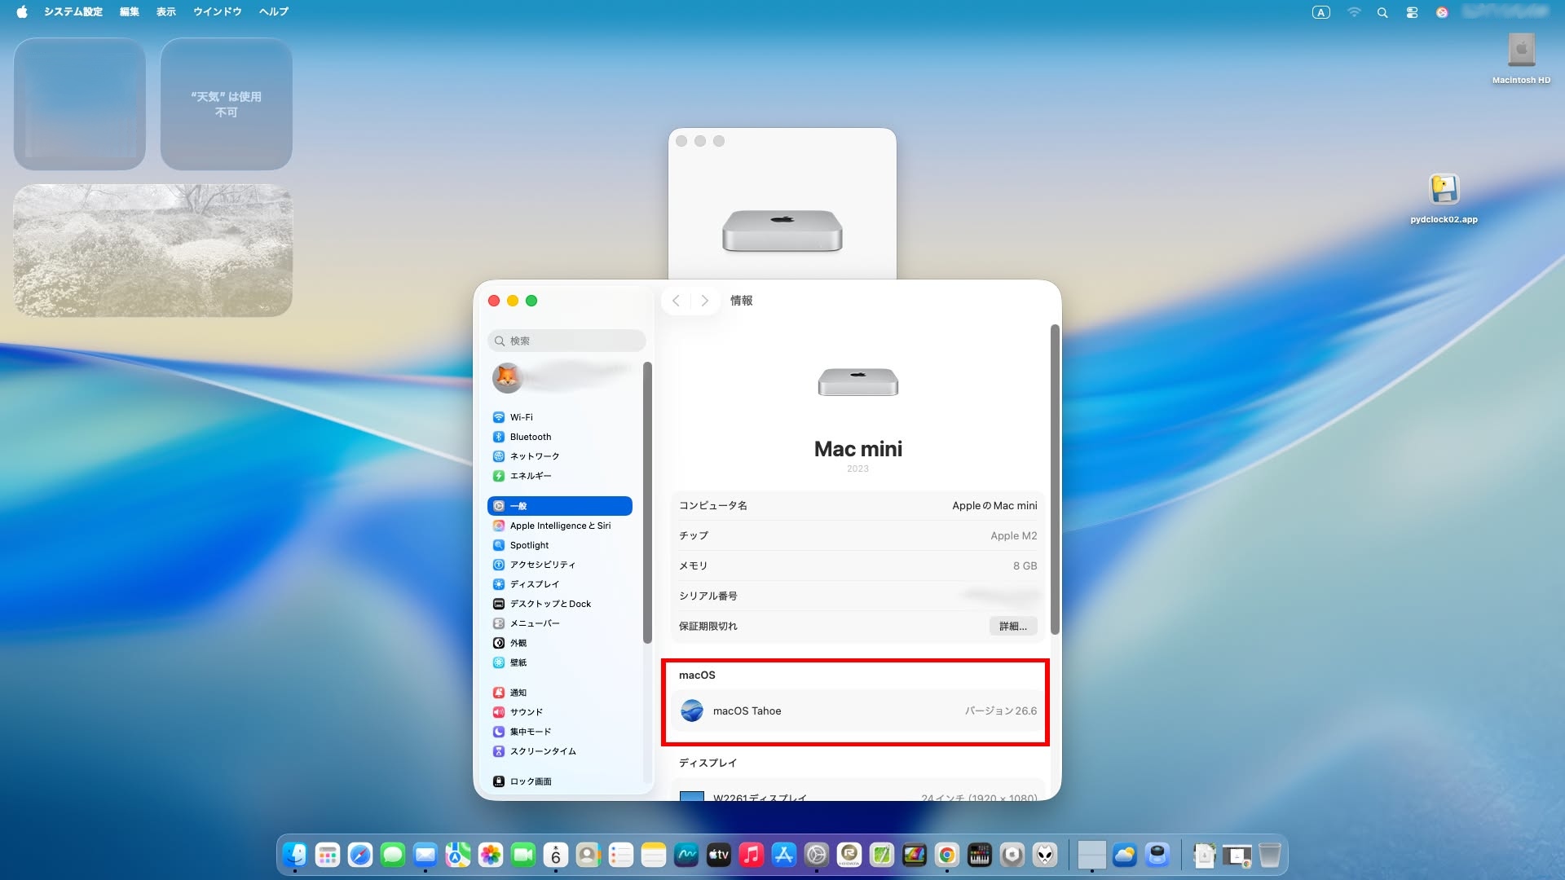Click the macOS Tahoe version row
This screenshot has height=880, width=1565.
click(x=858, y=711)
